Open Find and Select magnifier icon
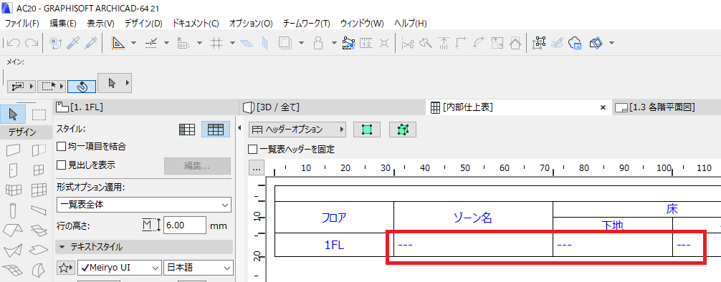Image resolution: width=721 pixels, height=282 pixels. click(56, 43)
